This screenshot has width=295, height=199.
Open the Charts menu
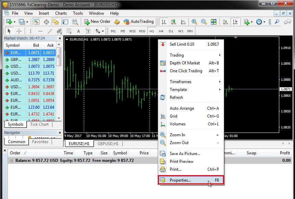61,13
